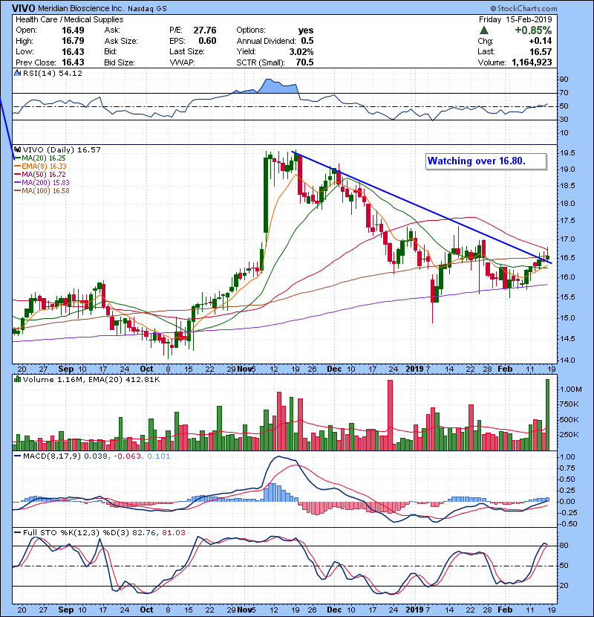Click the High value 16.79
This screenshot has width=594, height=617.
pyautogui.click(x=73, y=41)
